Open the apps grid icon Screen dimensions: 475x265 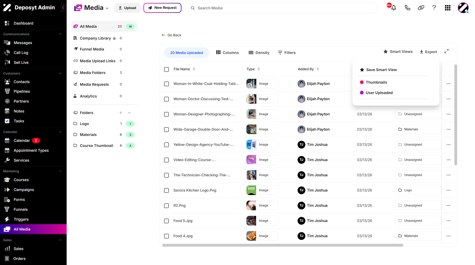click(x=448, y=8)
